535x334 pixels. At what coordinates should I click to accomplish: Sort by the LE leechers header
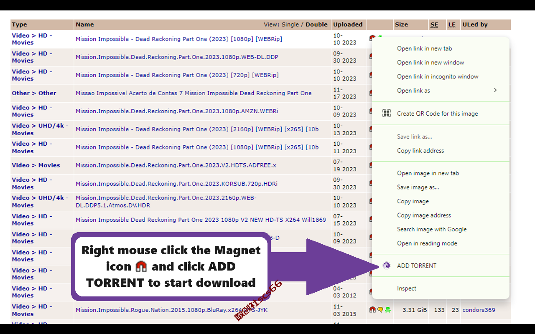pyautogui.click(x=452, y=25)
